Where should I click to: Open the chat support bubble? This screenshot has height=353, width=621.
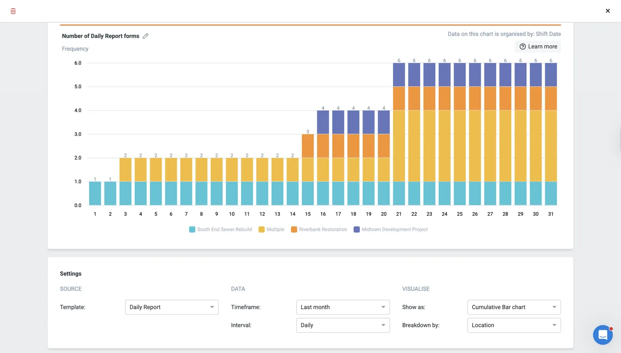[603, 335]
